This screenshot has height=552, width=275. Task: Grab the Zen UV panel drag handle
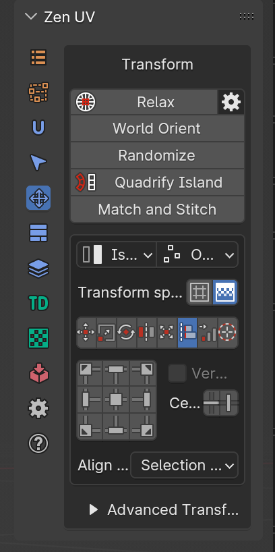[x=247, y=16]
